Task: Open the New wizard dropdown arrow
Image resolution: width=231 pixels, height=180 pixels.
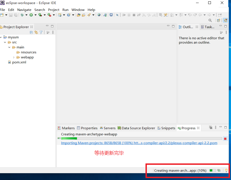Action: tap(6, 15)
